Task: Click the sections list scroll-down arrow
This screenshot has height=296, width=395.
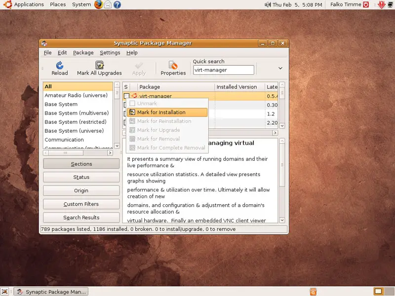Action: [117, 146]
